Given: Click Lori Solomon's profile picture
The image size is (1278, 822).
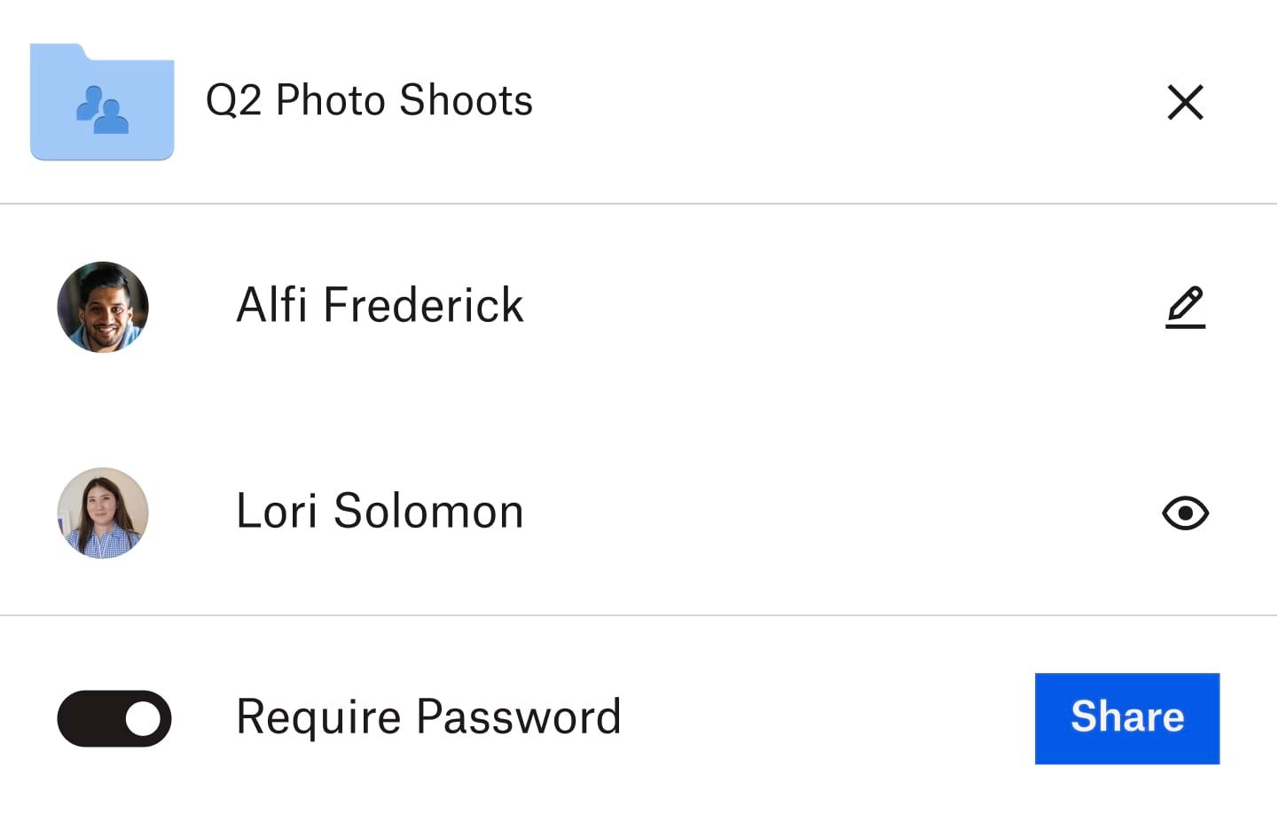Looking at the screenshot, I should (x=102, y=513).
